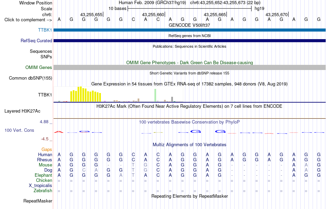Viewport: 326px width, 209px height.
Task: Click the OMIM Gene Phenotypes track title
Action: (190, 62)
